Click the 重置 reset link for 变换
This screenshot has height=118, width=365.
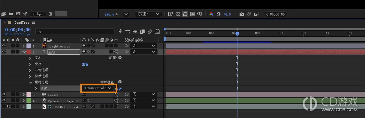85,64
